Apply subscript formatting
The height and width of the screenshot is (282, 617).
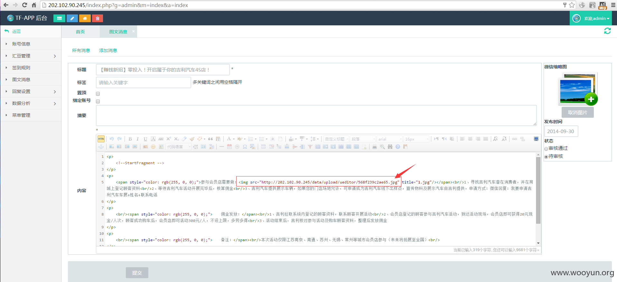(176, 139)
